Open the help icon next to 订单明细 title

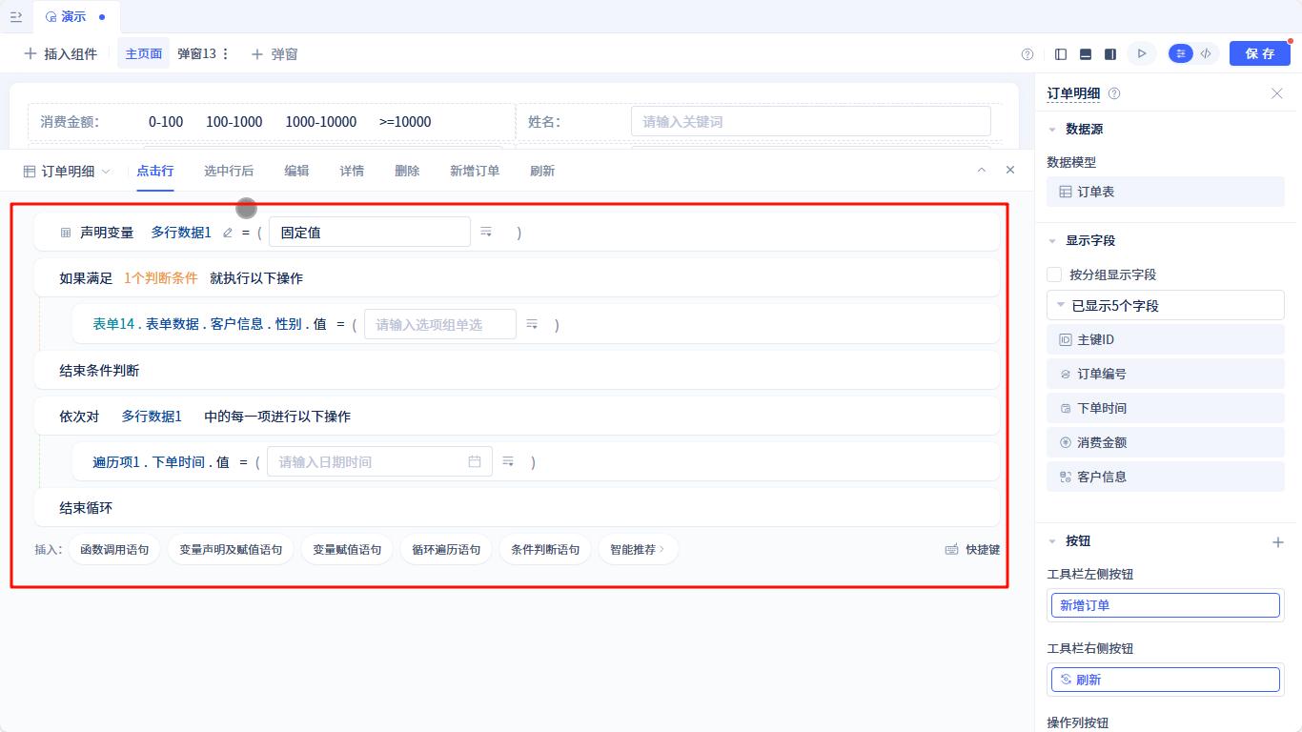(x=1113, y=93)
